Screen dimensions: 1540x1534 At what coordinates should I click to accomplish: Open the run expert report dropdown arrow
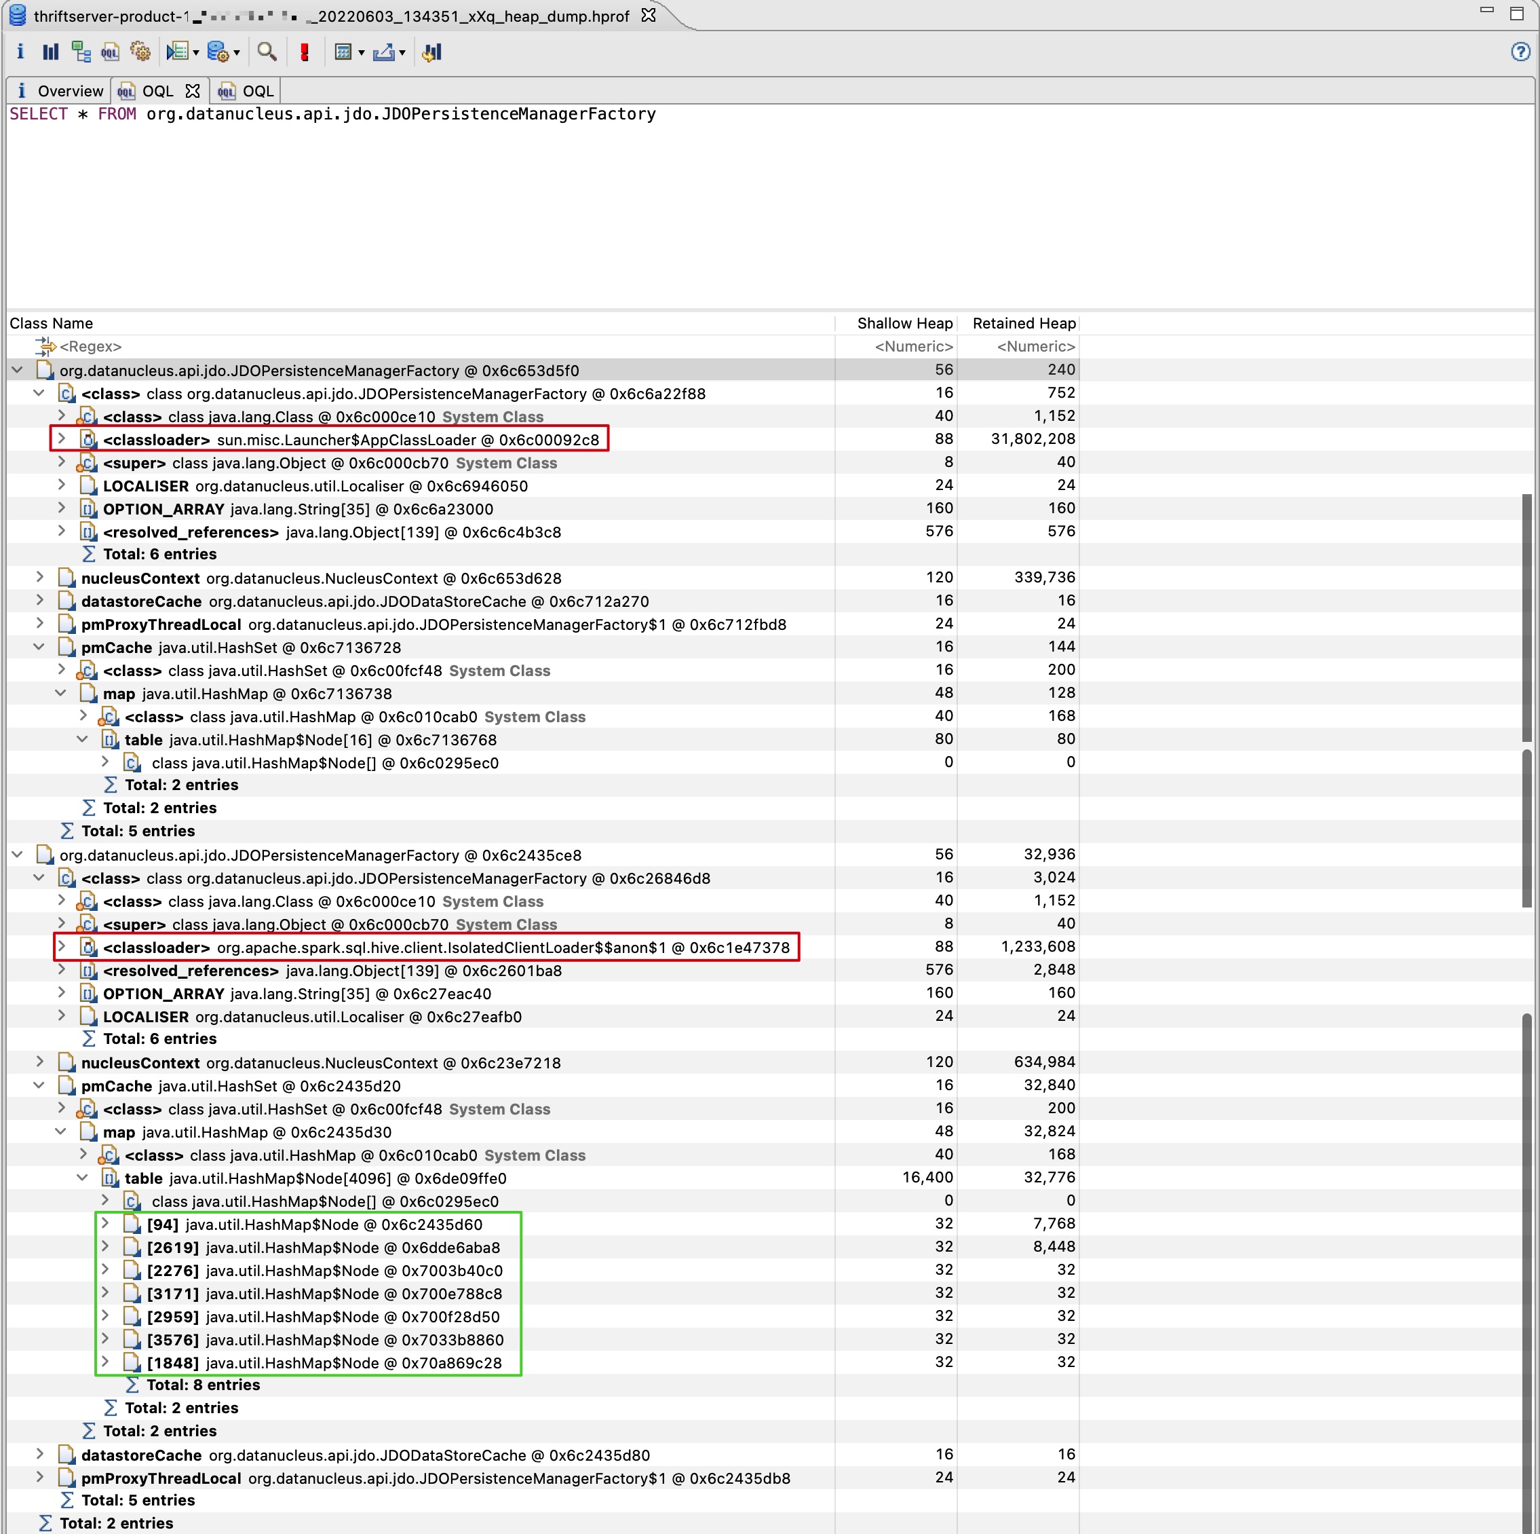(x=196, y=54)
